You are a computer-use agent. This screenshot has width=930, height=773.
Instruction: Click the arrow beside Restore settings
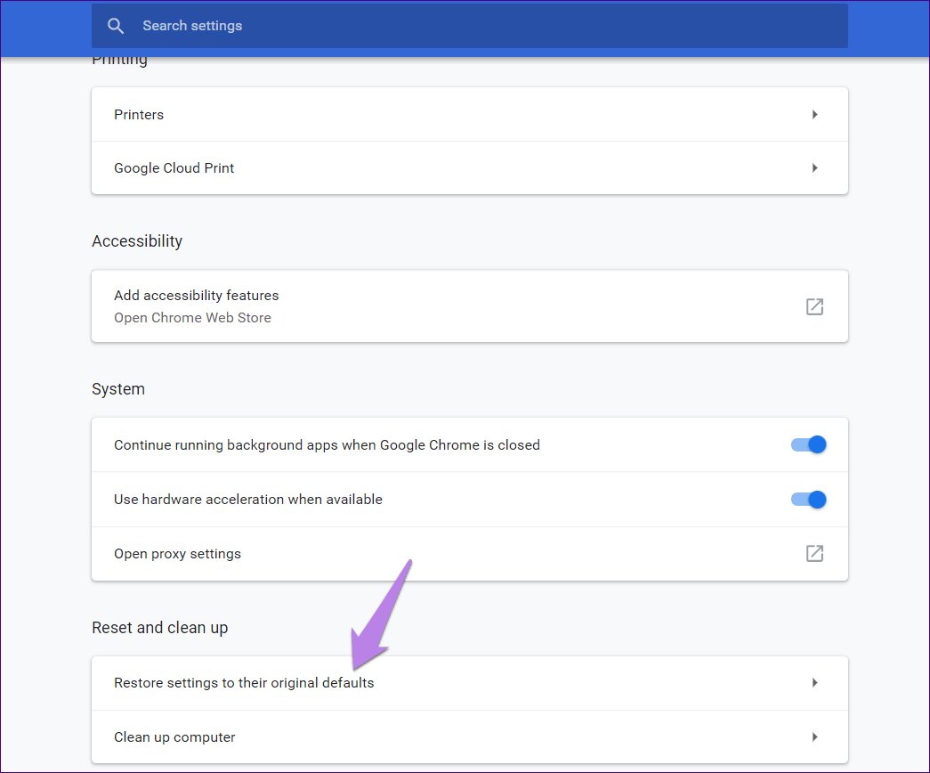click(x=814, y=683)
